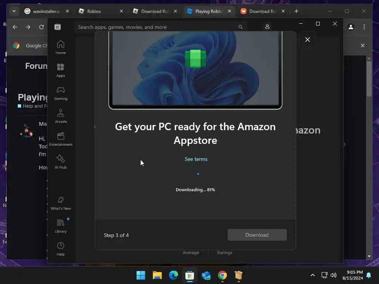The width and height of the screenshot is (379, 284).
Task: Open Chrome three-dot menu
Action: click(364, 27)
